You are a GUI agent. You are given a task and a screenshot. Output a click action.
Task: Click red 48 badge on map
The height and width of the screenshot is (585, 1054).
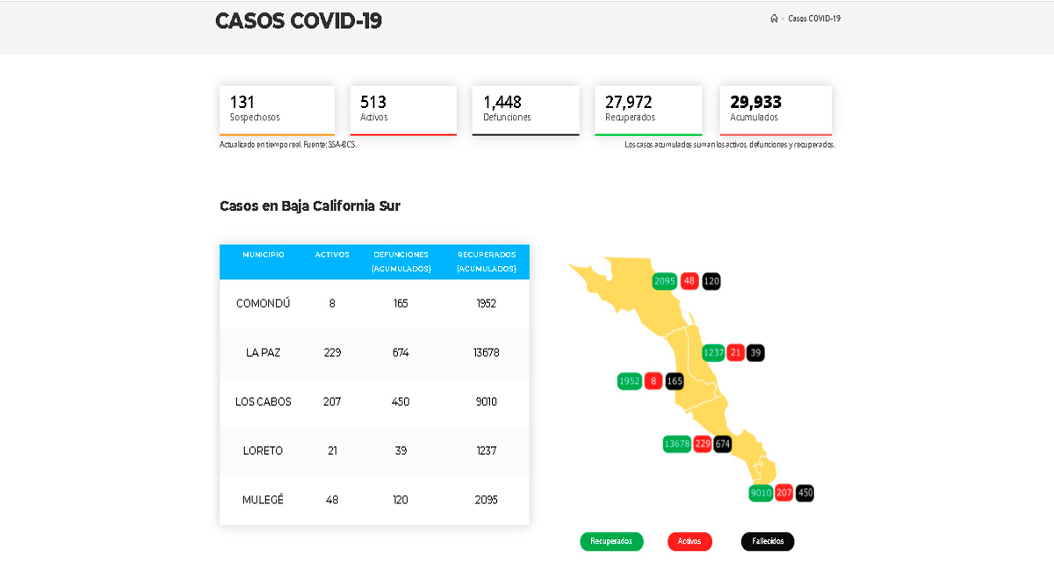pyautogui.click(x=689, y=282)
